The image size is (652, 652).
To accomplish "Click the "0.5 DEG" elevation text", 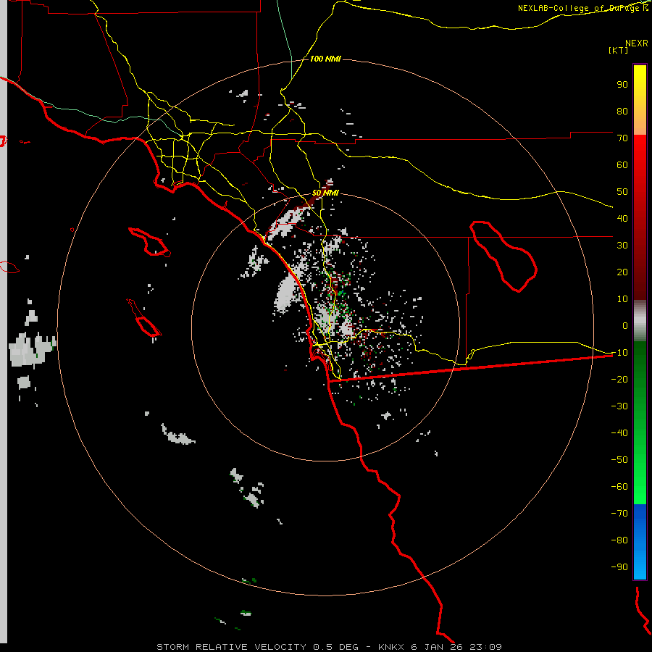I will tap(335, 647).
